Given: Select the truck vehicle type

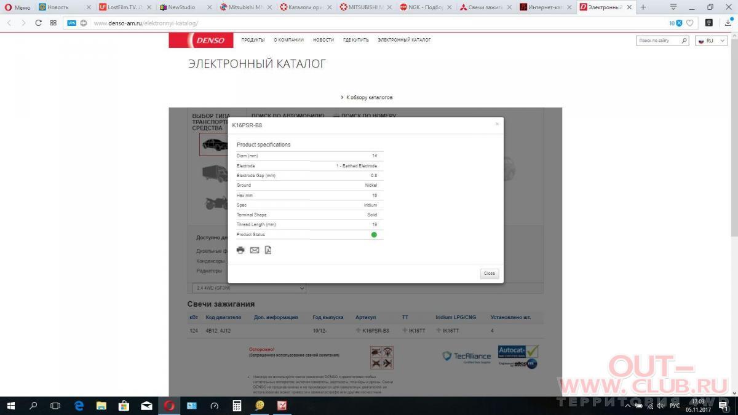Looking at the screenshot, I should (x=215, y=173).
